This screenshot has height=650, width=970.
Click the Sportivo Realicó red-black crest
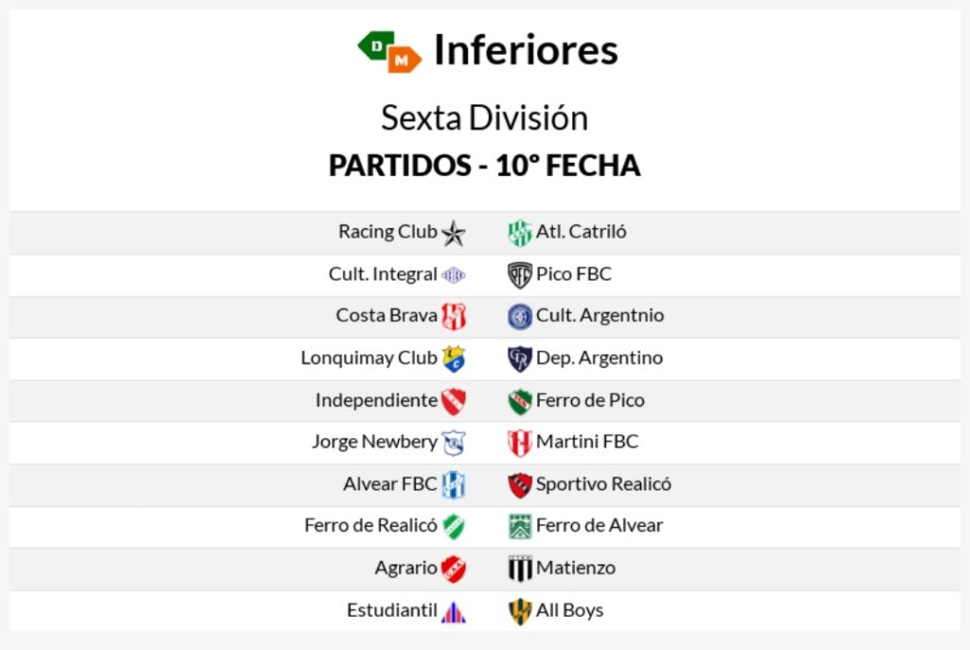(x=520, y=485)
